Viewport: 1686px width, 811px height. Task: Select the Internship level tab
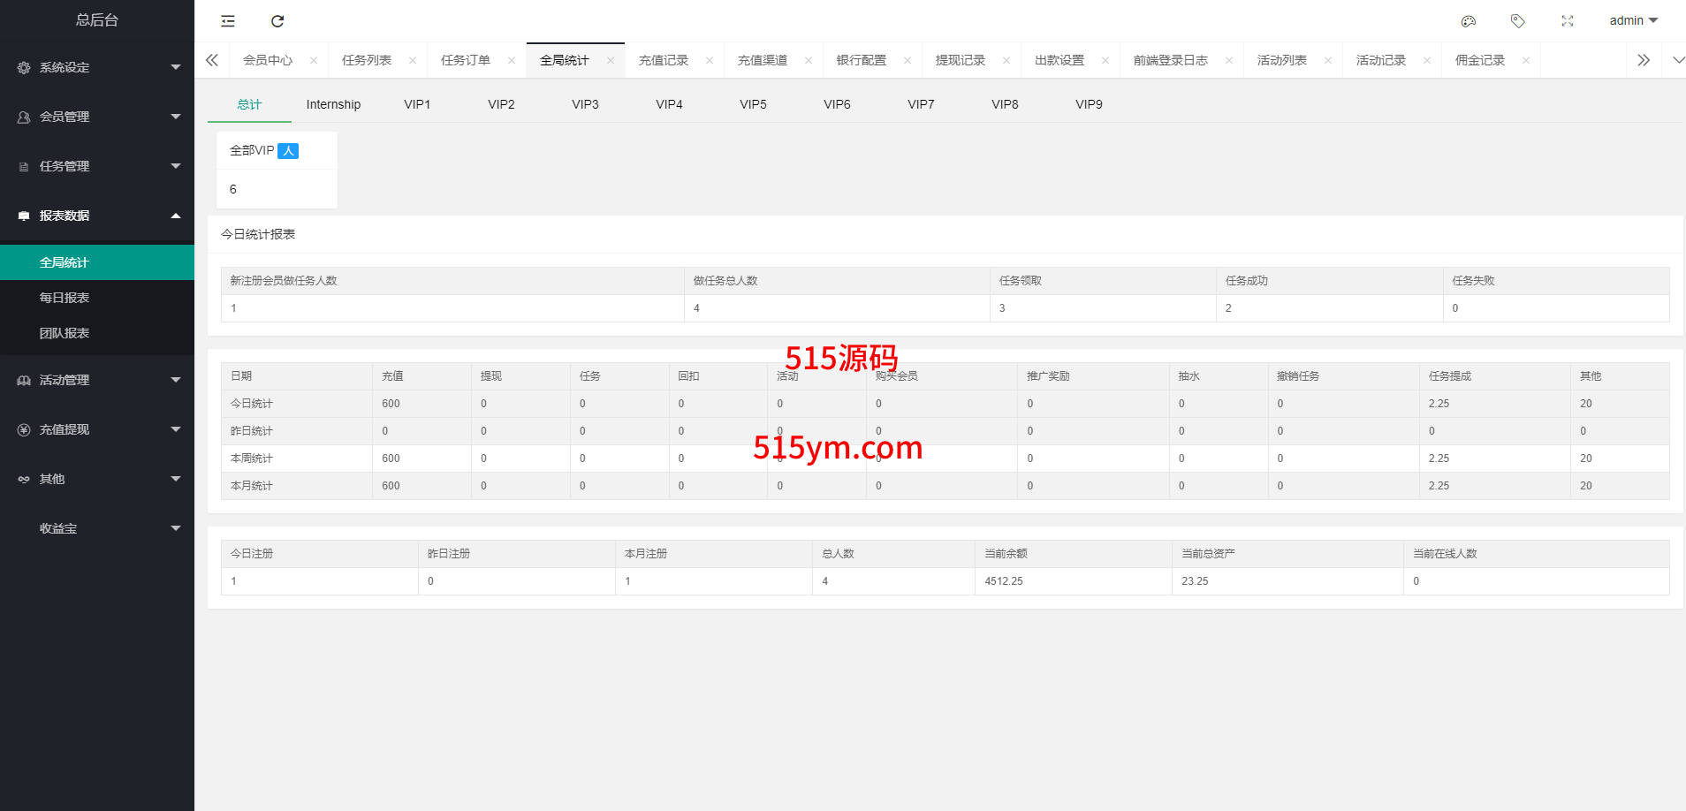click(333, 104)
